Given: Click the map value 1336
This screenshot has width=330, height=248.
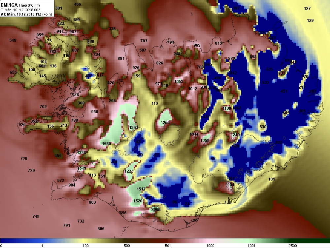Looking at the screenshot, I should [82, 152].
